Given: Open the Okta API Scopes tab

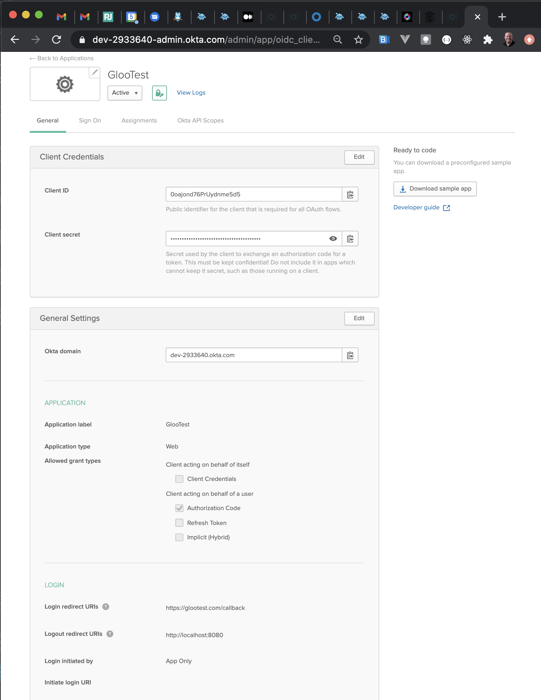Looking at the screenshot, I should [200, 121].
